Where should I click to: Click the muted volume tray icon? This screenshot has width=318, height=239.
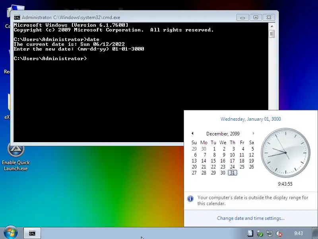(x=279, y=234)
